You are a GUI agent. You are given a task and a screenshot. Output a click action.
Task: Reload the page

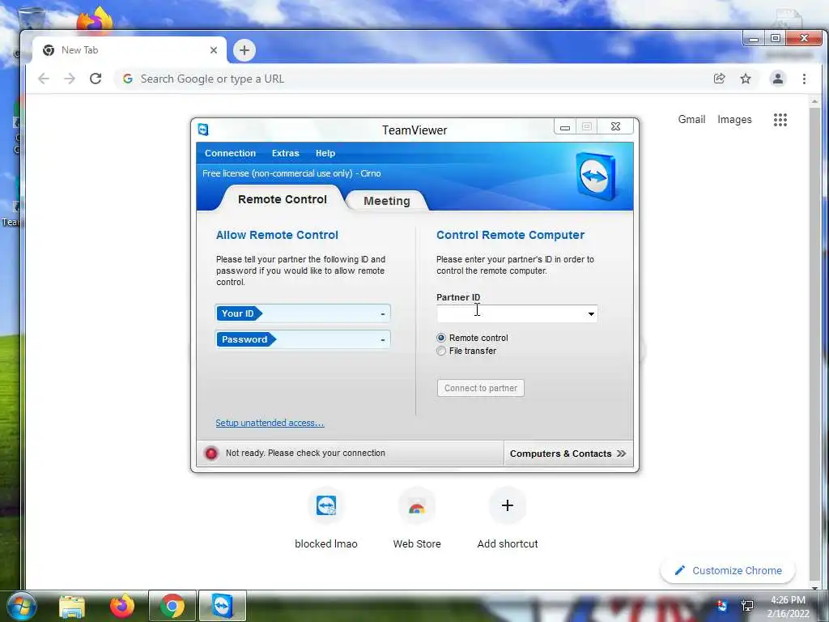(96, 79)
